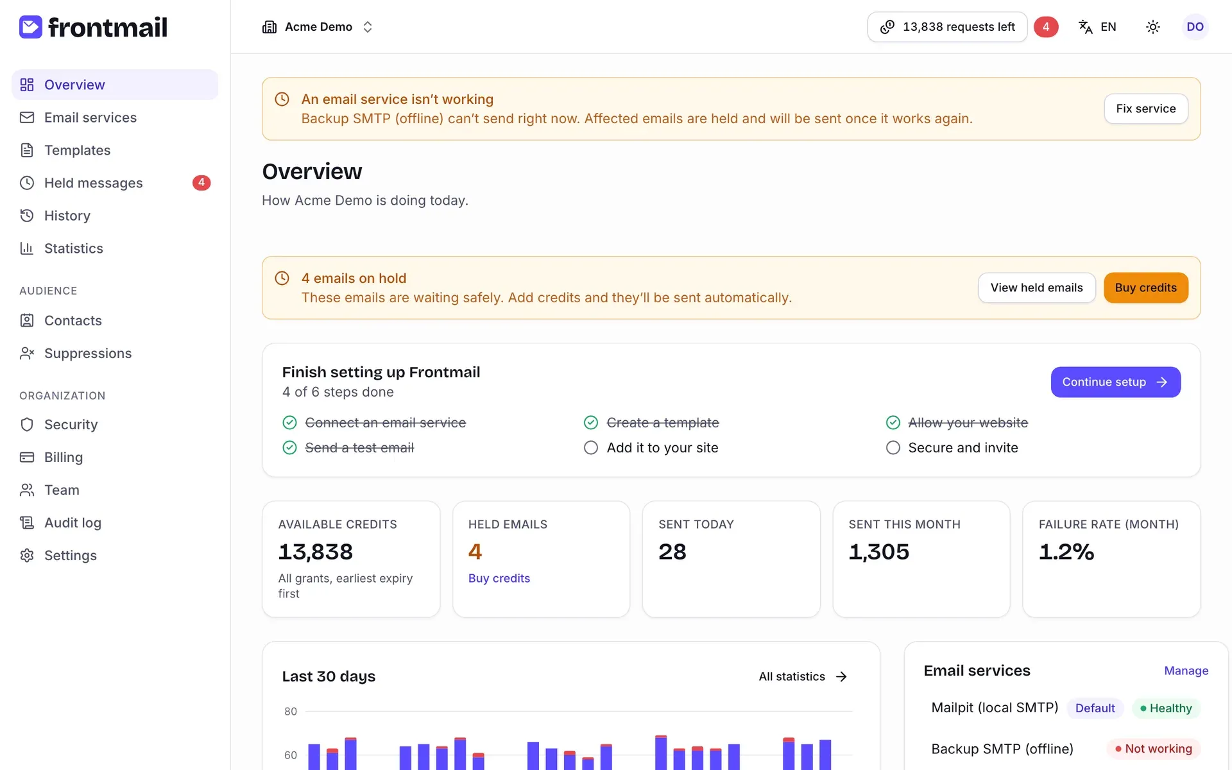Click the arrow icon in Continue setup button
This screenshot has width=1232, height=770.
tap(1161, 382)
